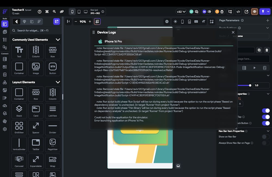Screen dimensions: 272x177
Task: Click the search magnifier icon in header
Action: point(54,12)
